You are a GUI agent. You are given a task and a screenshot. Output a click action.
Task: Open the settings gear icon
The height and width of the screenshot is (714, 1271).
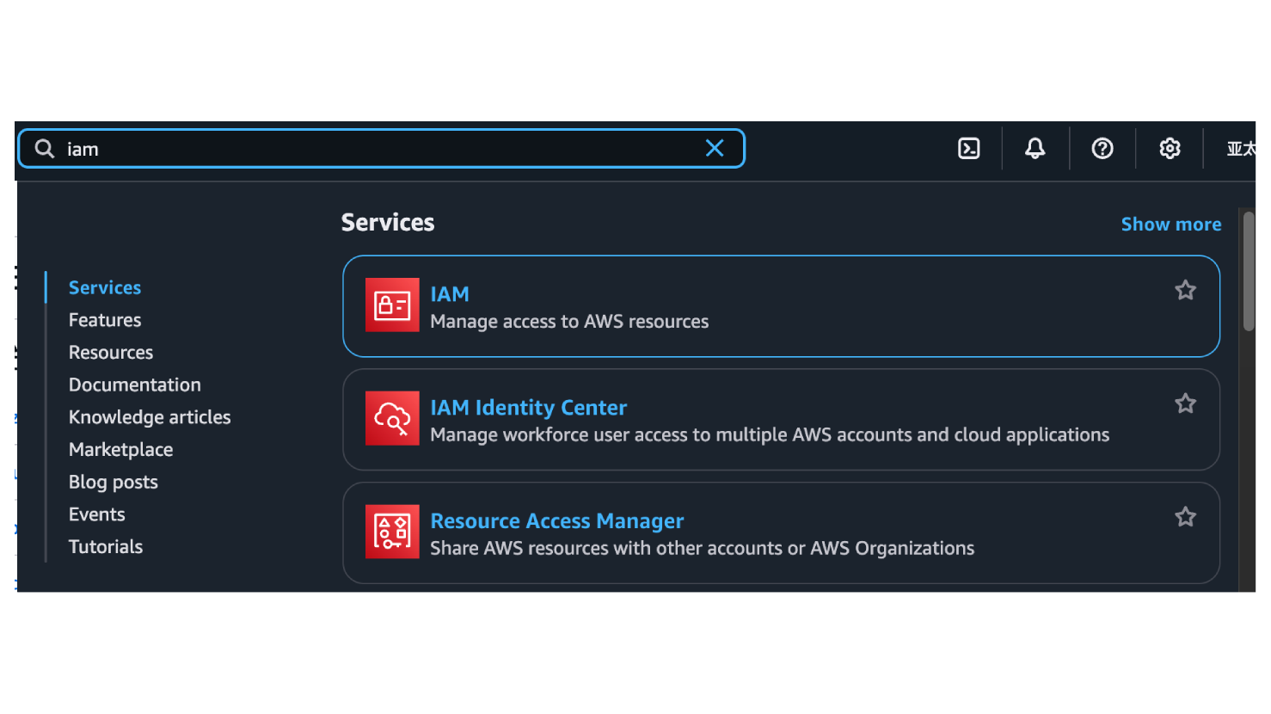click(1170, 149)
